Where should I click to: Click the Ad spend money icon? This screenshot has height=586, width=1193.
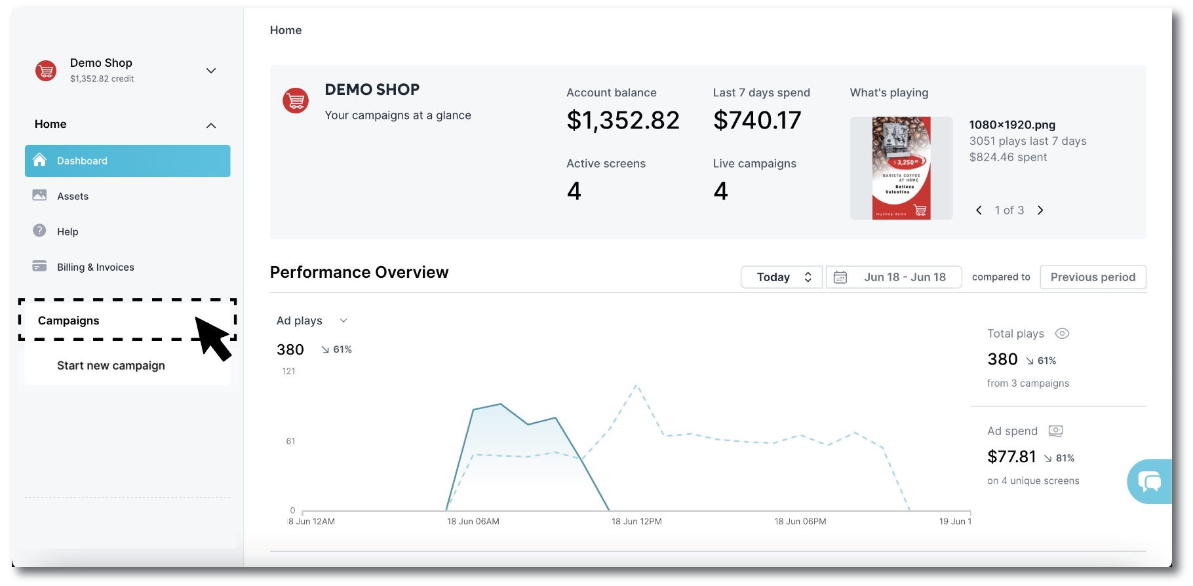[x=1055, y=431]
